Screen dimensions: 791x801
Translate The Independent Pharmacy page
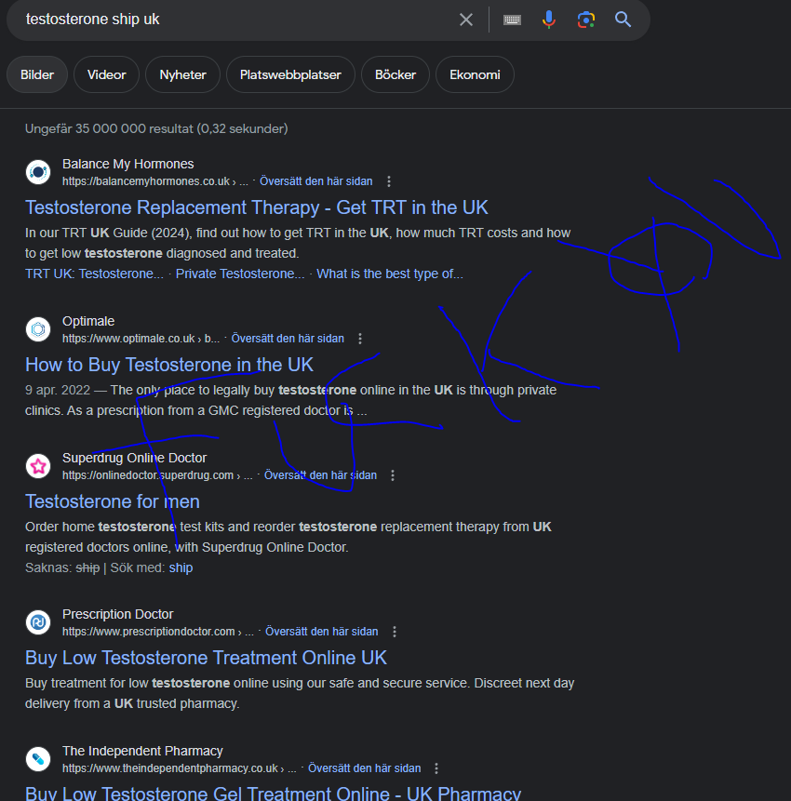point(365,768)
